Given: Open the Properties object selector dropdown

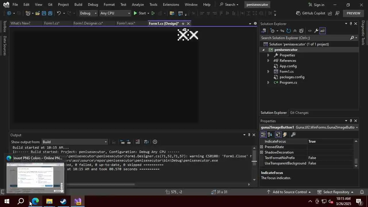Looking at the screenshot, I should click(x=357, y=127).
